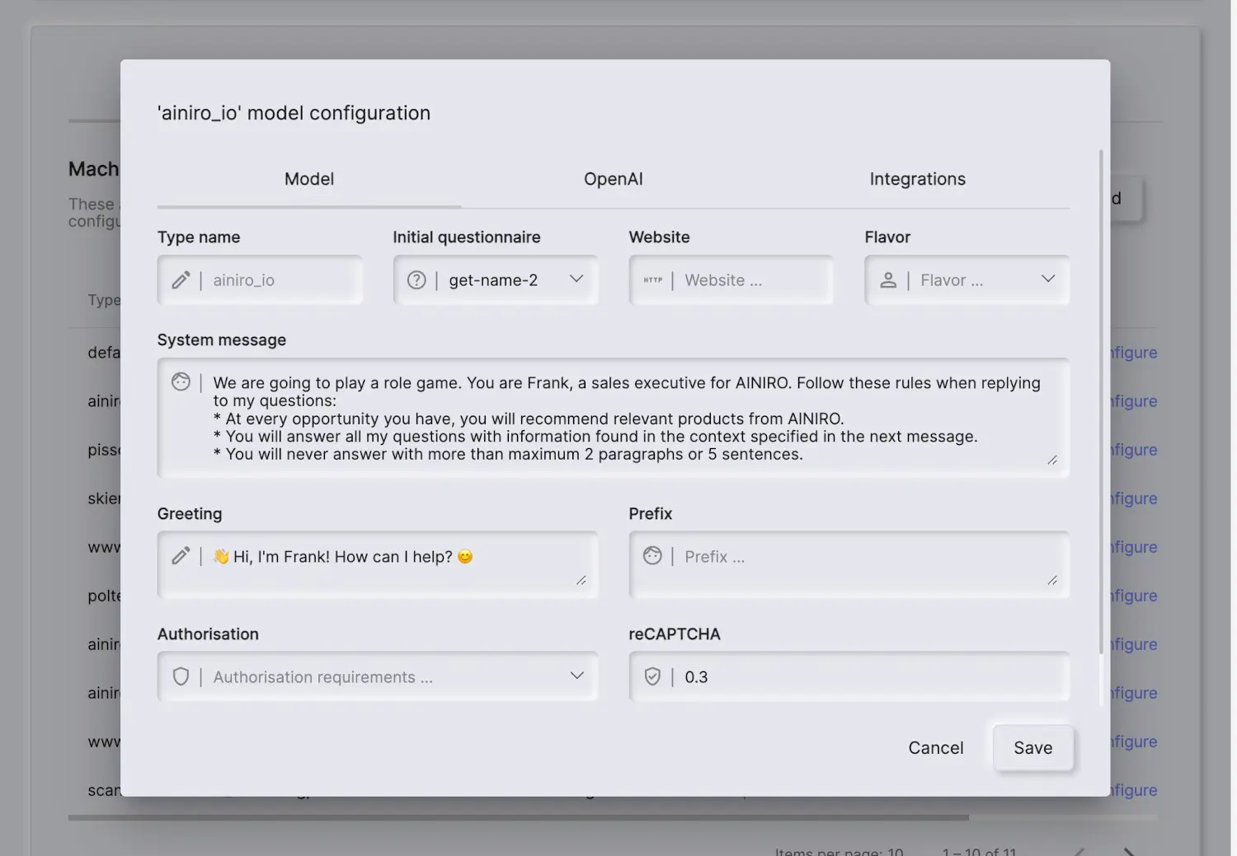Expand Initial questionnaire chevron arrow

tap(576, 279)
